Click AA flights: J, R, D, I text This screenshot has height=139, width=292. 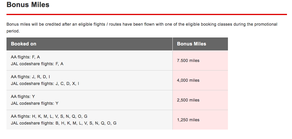point(30,77)
